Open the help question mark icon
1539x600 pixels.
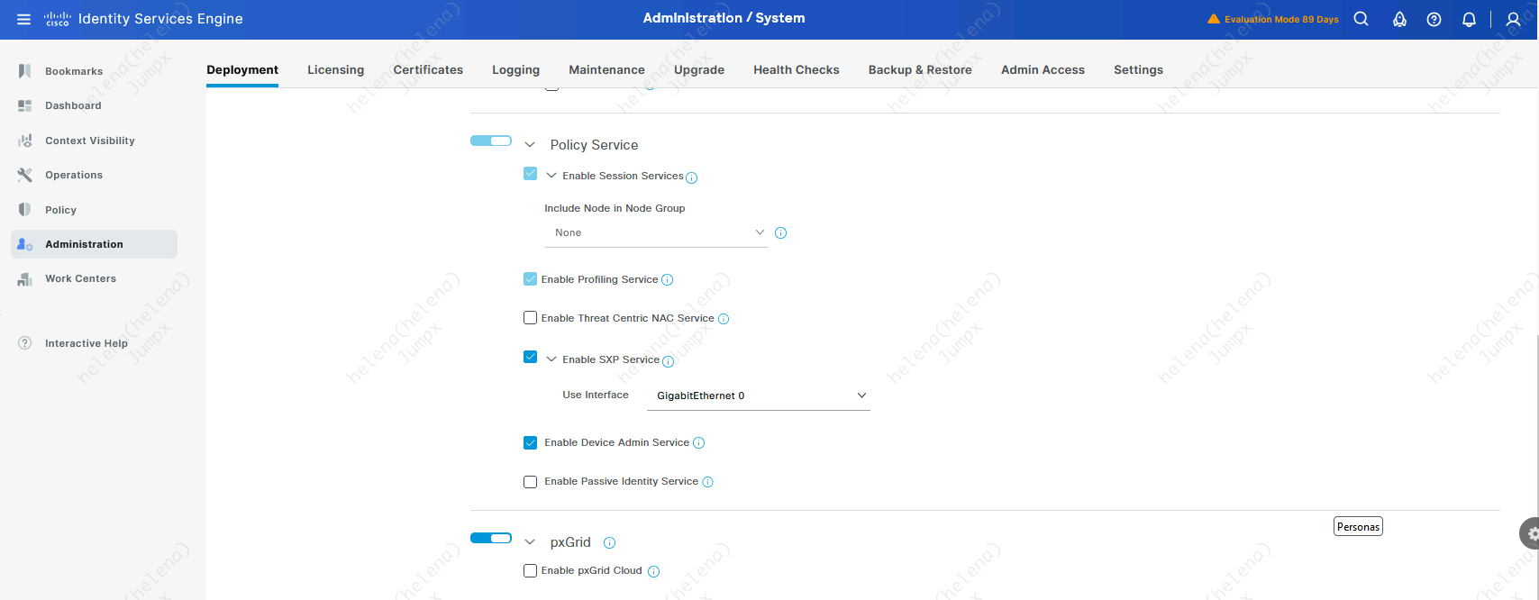pos(1434,19)
